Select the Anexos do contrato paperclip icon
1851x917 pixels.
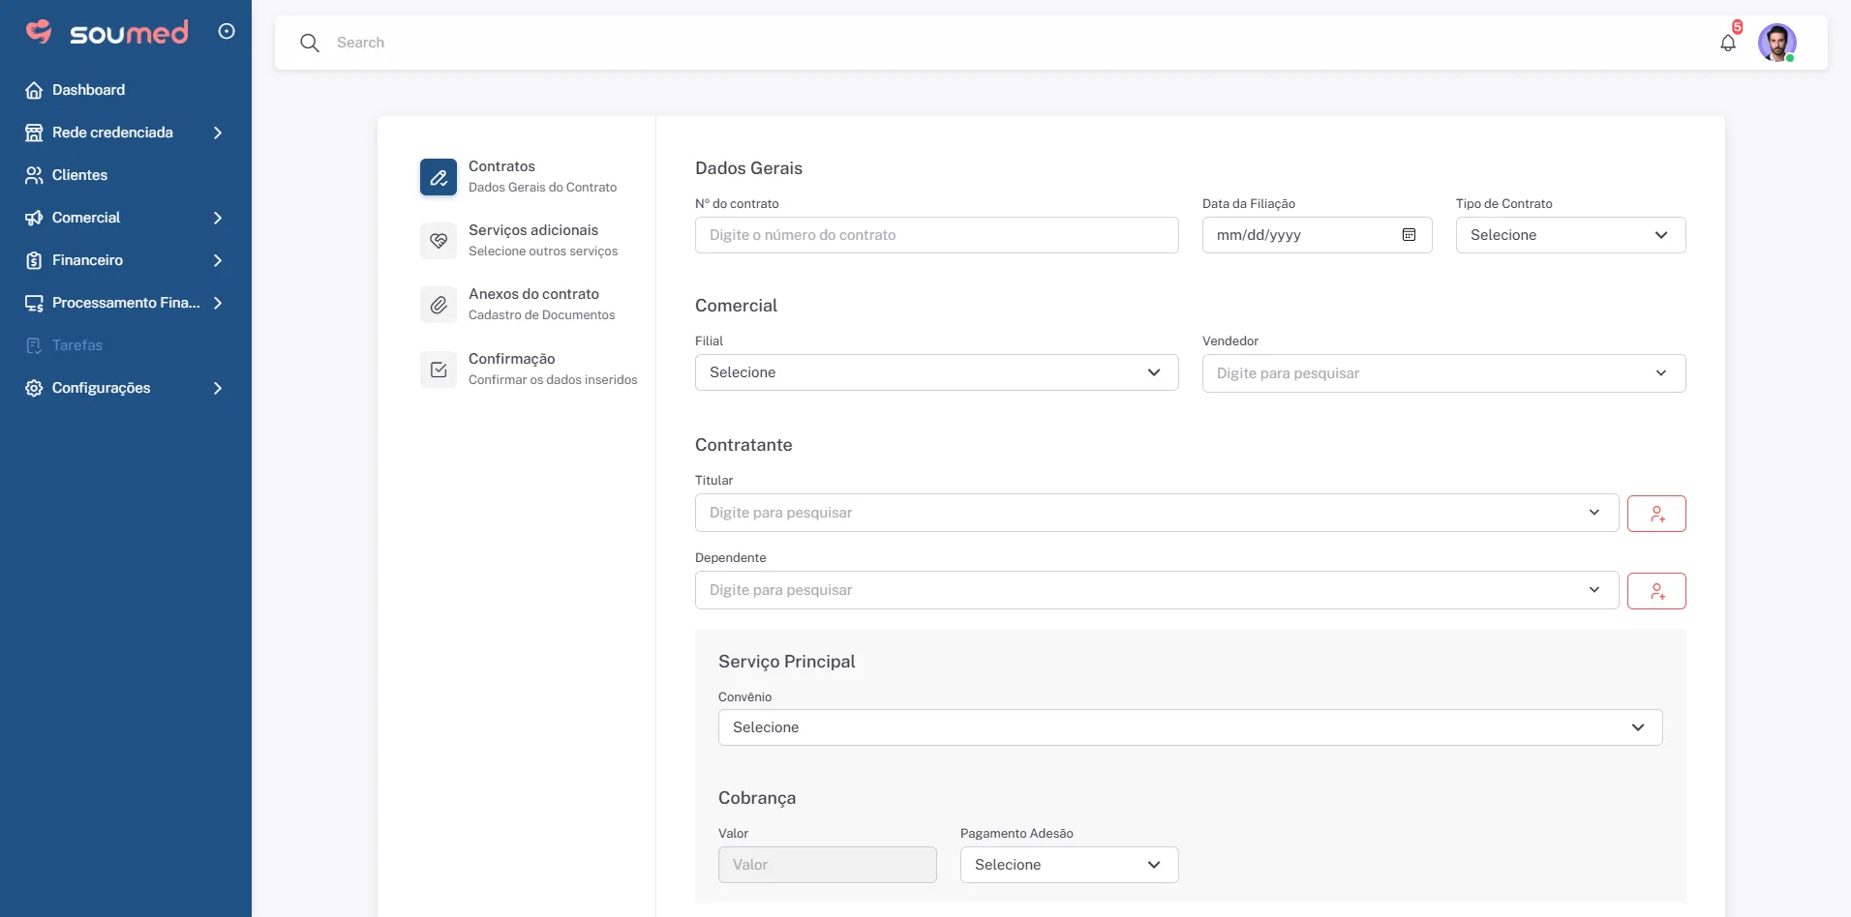(x=439, y=305)
